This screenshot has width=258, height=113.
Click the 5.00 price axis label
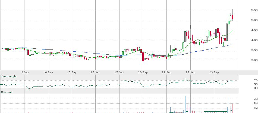[x=254, y=20]
